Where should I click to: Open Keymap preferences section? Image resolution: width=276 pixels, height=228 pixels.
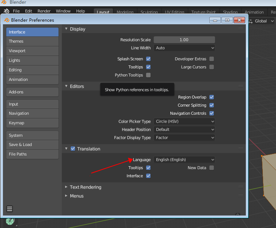click(x=32, y=123)
